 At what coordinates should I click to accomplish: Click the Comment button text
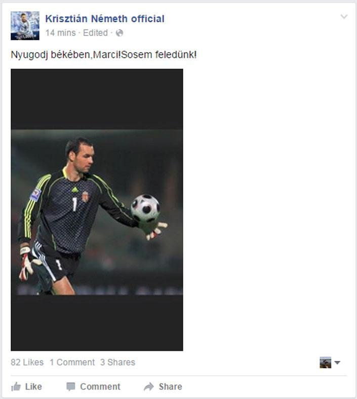[x=100, y=386]
